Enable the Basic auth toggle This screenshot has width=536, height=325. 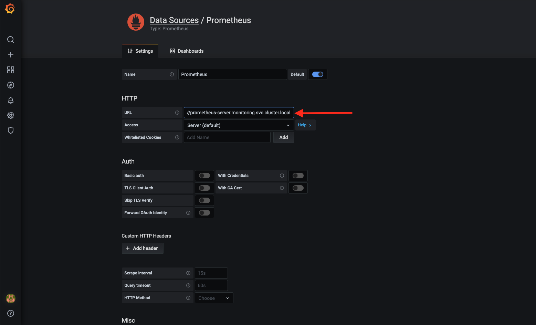pos(204,176)
